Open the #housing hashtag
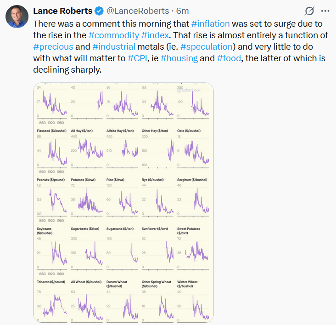The height and width of the screenshot is (325, 336). [x=180, y=59]
